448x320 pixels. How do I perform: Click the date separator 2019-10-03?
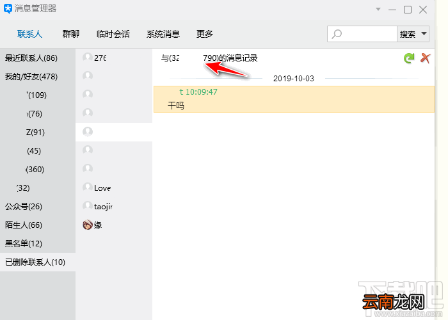294,79
